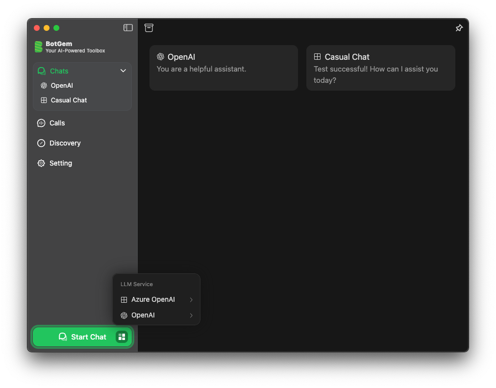Expand Azure OpenAI submenu arrow
The height and width of the screenshot is (388, 496).
tap(191, 299)
